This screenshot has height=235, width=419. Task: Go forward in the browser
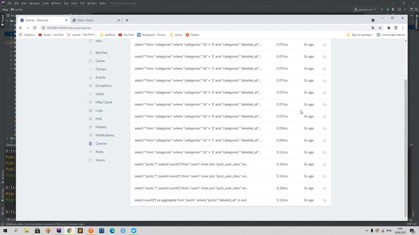point(27,27)
